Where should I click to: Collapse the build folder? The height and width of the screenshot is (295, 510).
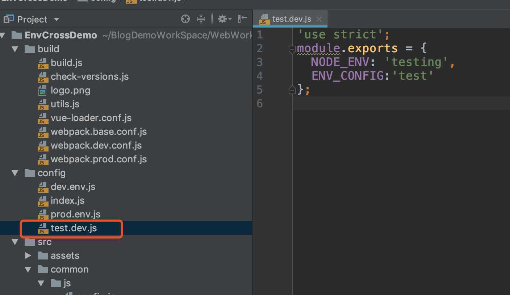[15, 49]
